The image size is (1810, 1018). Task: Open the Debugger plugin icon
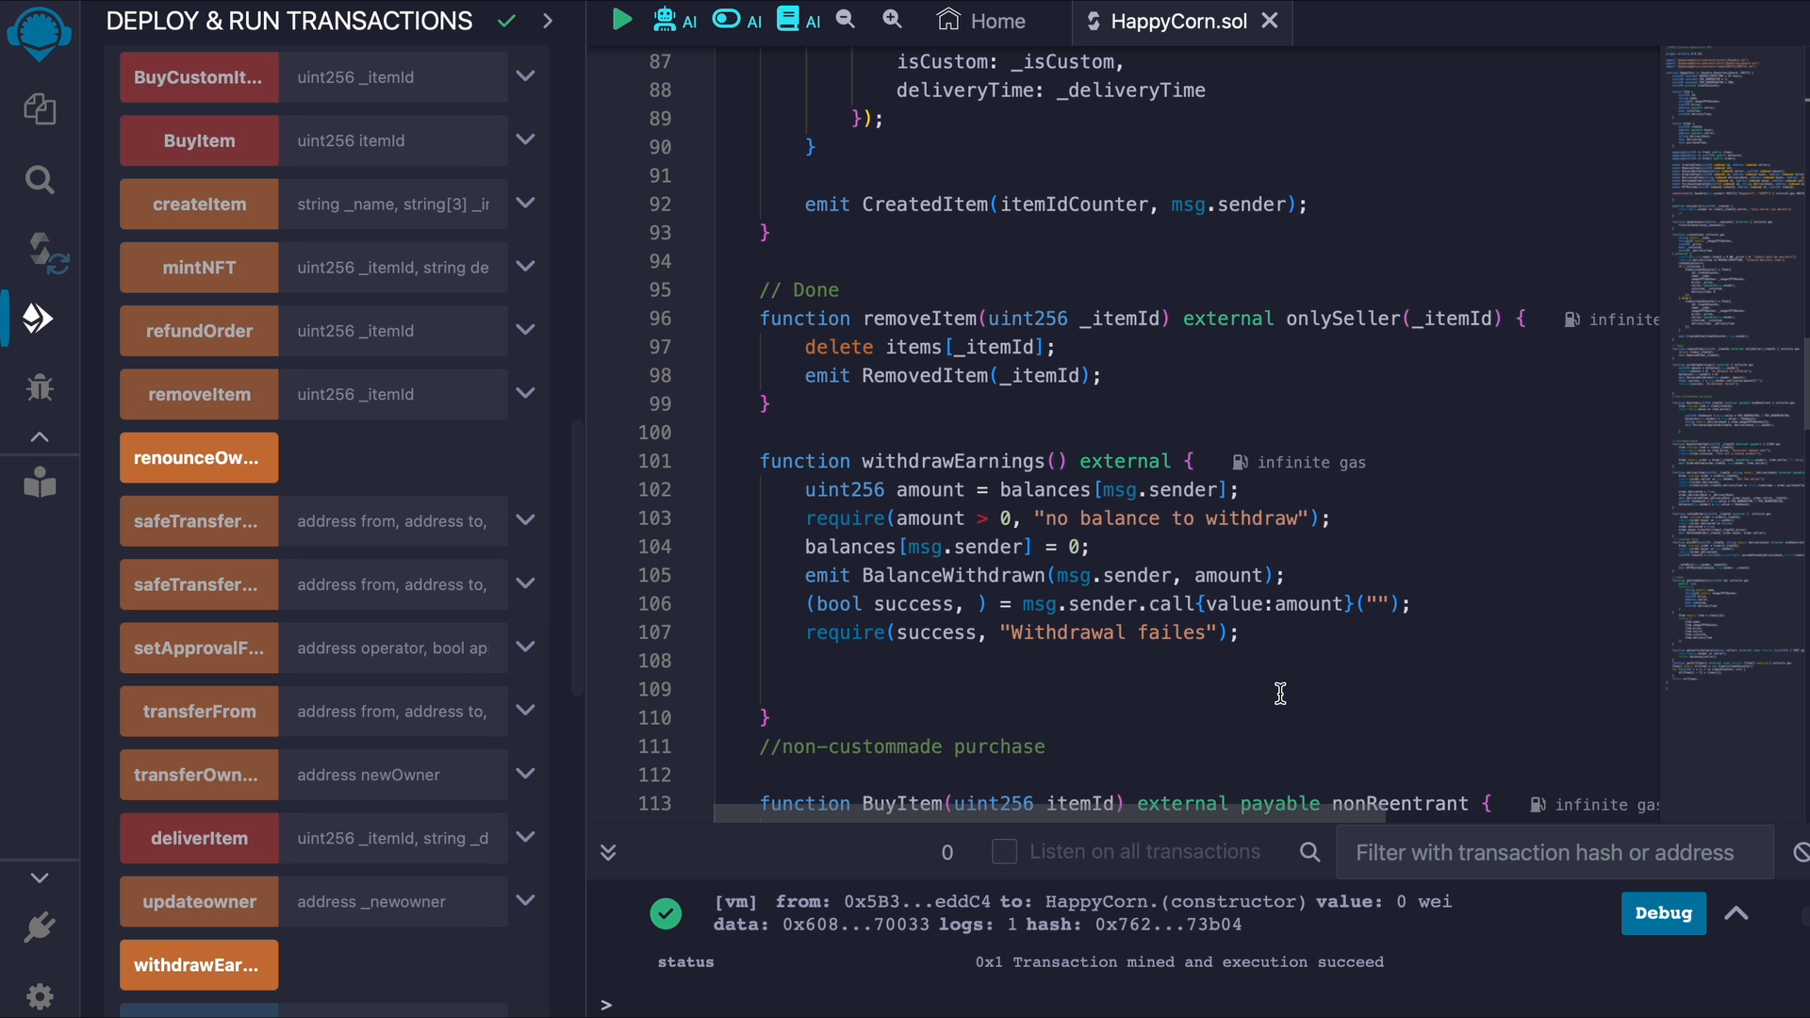coord(39,386)
